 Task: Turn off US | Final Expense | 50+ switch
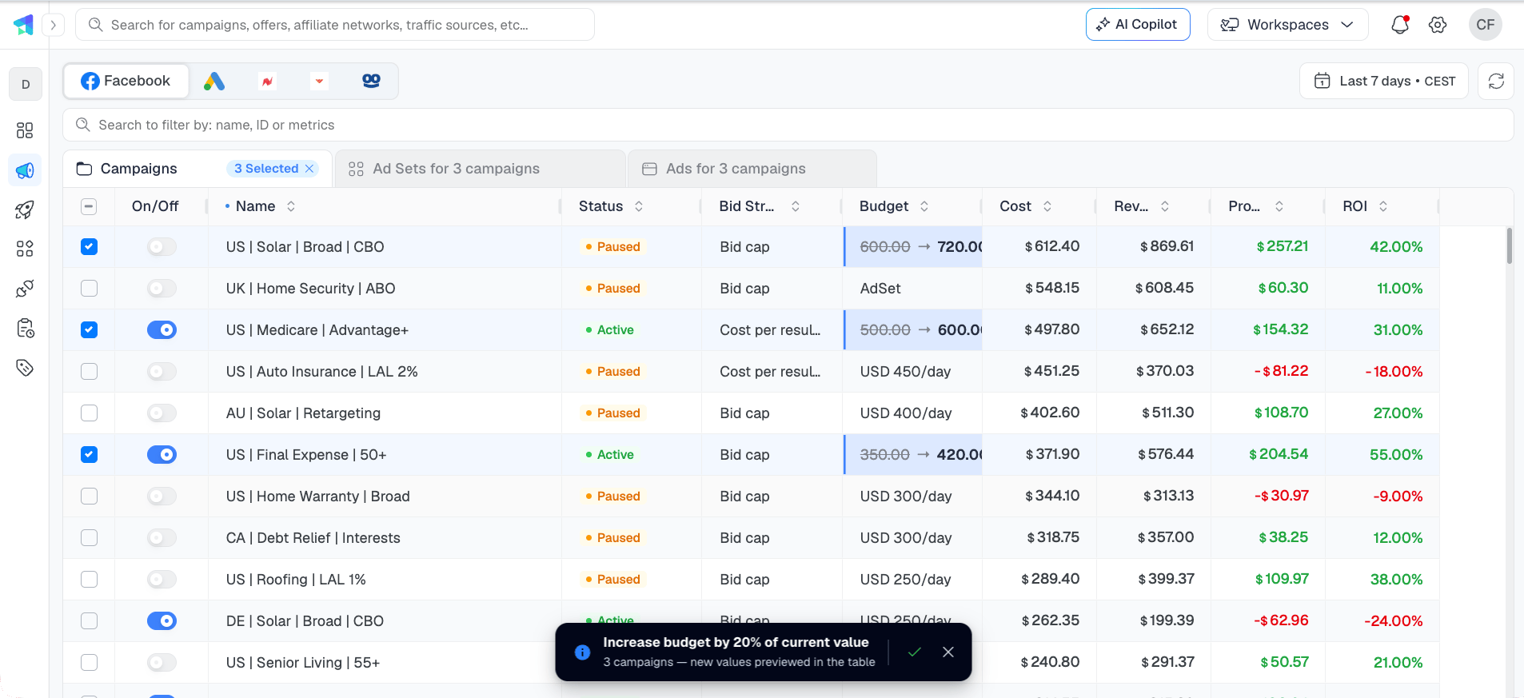point(162,455)
